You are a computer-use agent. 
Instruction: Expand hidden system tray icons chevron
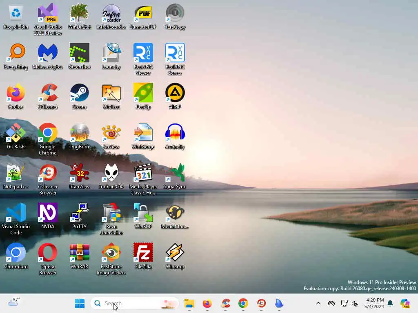point(318,303)
